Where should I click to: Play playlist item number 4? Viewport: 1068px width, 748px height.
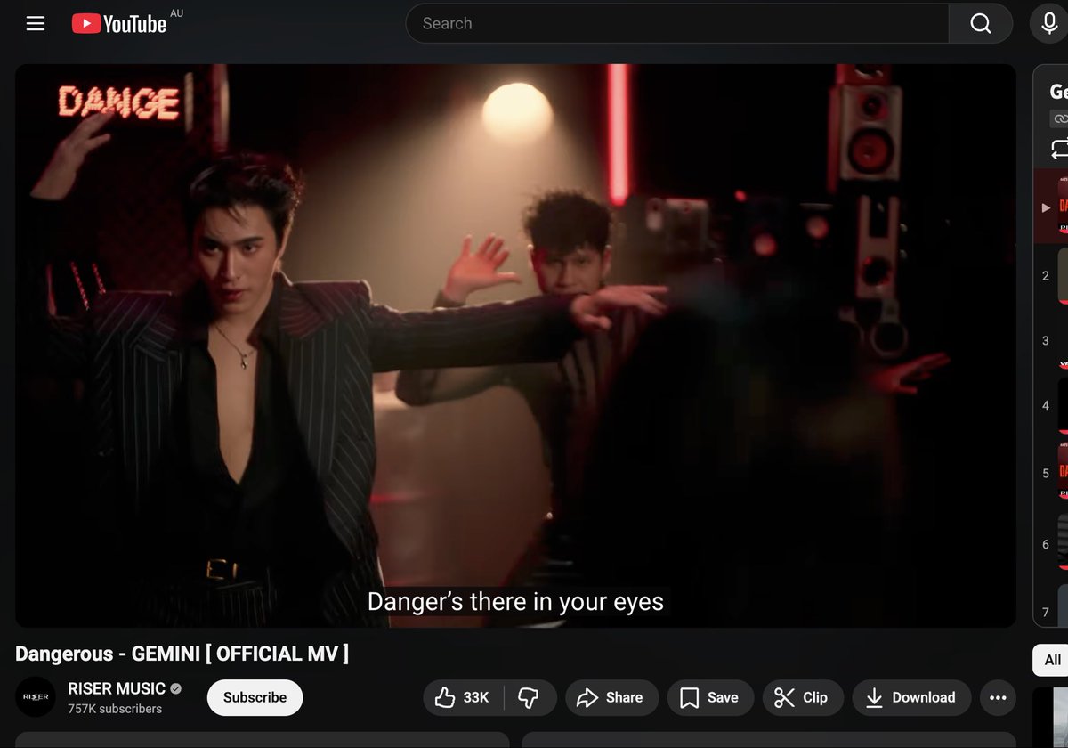(1052, 406)
